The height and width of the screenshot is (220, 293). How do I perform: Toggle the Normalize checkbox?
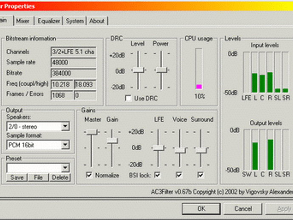(x=89, y=175)
